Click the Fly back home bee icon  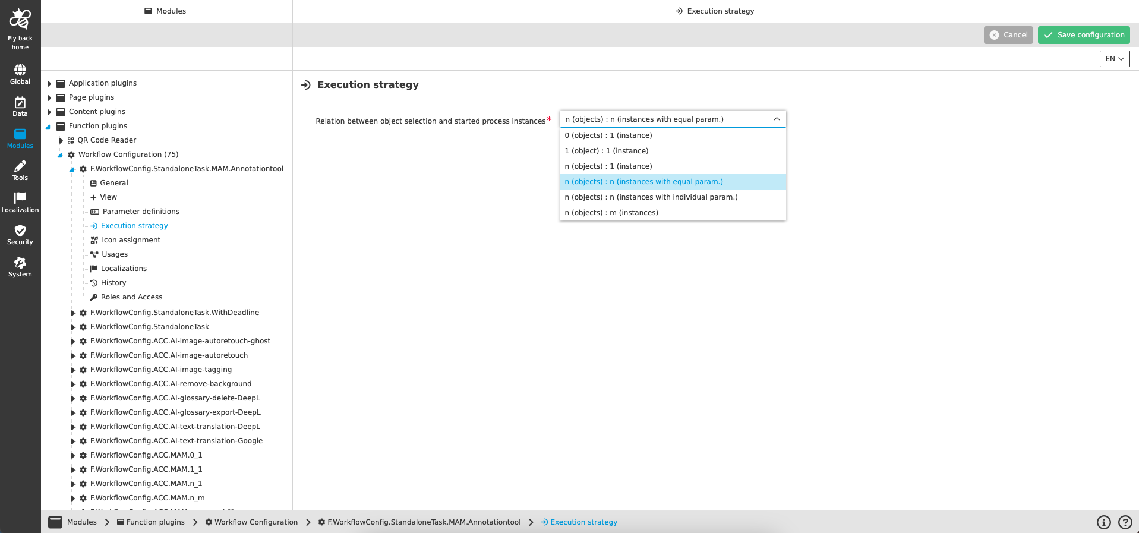point(20,19)
